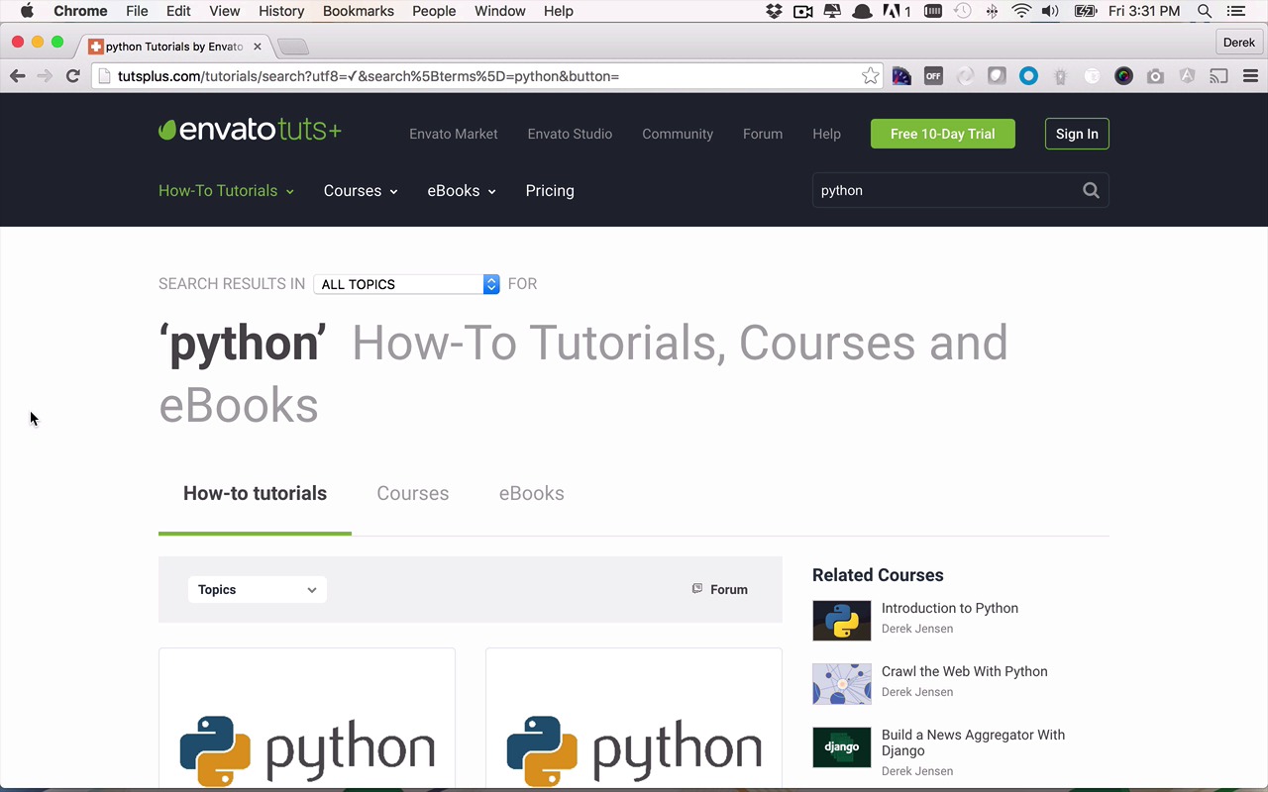Open the Introduction to Python course link
This screenshot has width=1268, height=792.
[x=950, y=608]
